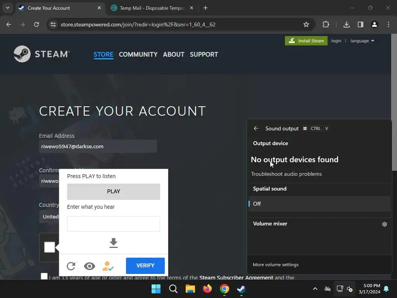This screenshot has width=397, height=298.
Task: Click Install Steam button
Action: (x=306, y=41)
